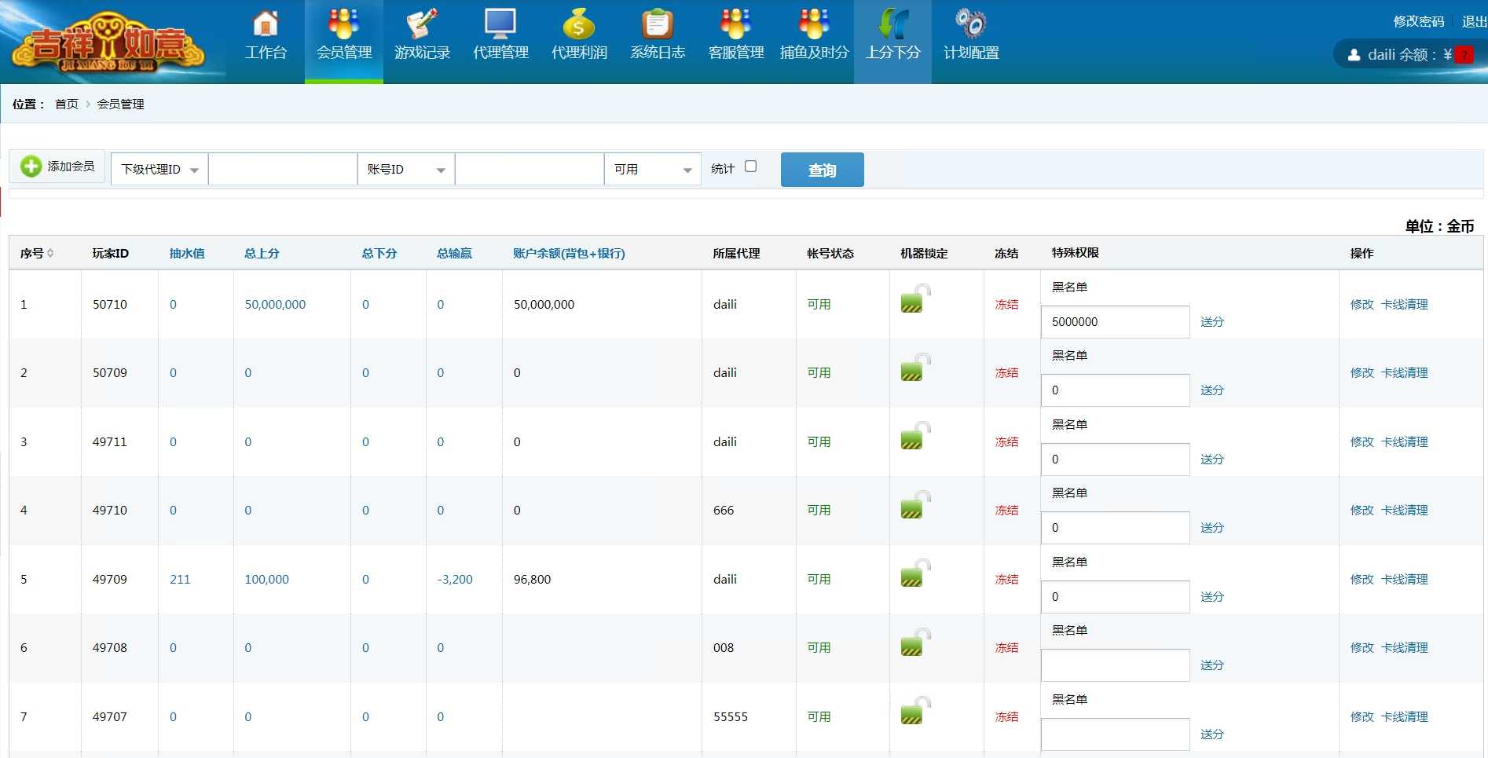Open 计划配置 gears icon
This screenshot has height=758, width=1488.
[x=971, y=24]
